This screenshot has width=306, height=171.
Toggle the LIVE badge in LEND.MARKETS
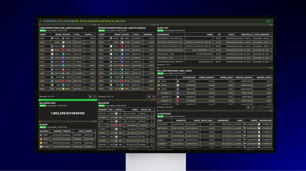[x=43, y=31]
